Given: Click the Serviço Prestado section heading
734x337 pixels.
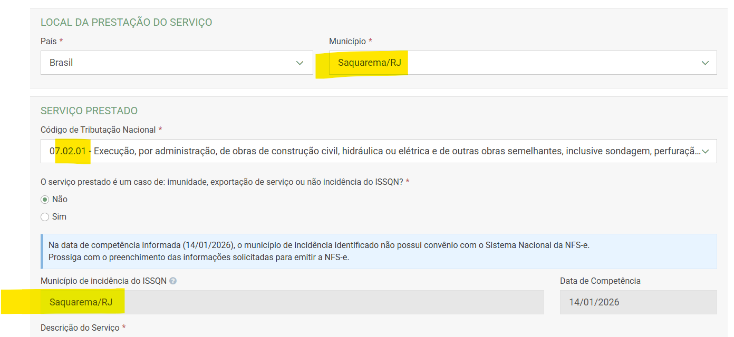Looking at the screenshot, I should click(89, 111).
